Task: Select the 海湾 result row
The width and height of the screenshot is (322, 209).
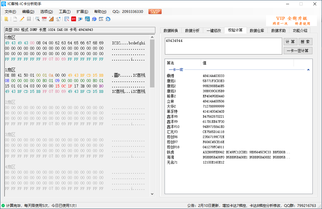Action: point(239,157)
